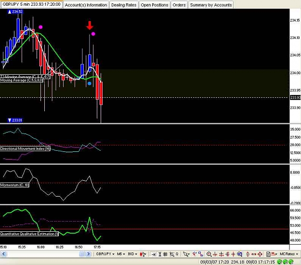This screenshot has width=301, height=265.
Task: Select the Orders tab
Action: tap(179, 5)
